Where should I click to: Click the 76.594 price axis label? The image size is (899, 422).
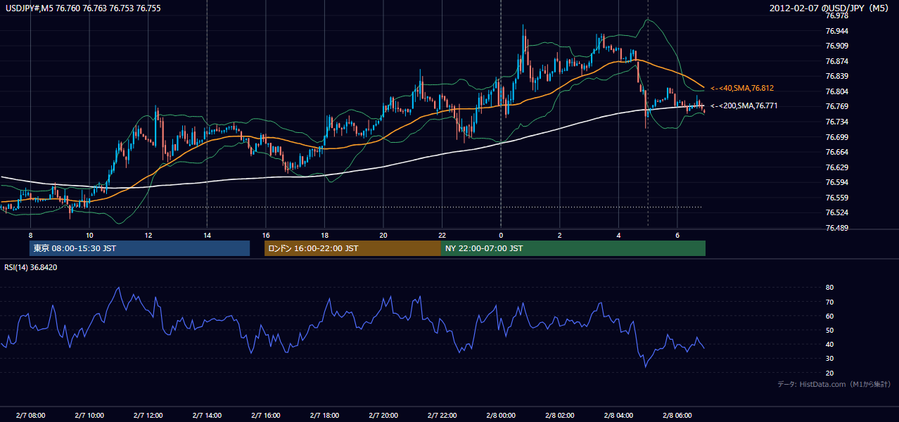[837, 182]
